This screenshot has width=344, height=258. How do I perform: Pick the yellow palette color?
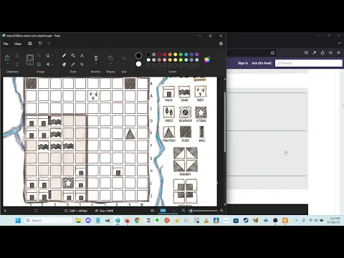coord(176,54)
